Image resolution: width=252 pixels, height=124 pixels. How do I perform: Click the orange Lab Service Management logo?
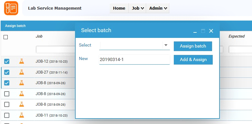[11, 8]
